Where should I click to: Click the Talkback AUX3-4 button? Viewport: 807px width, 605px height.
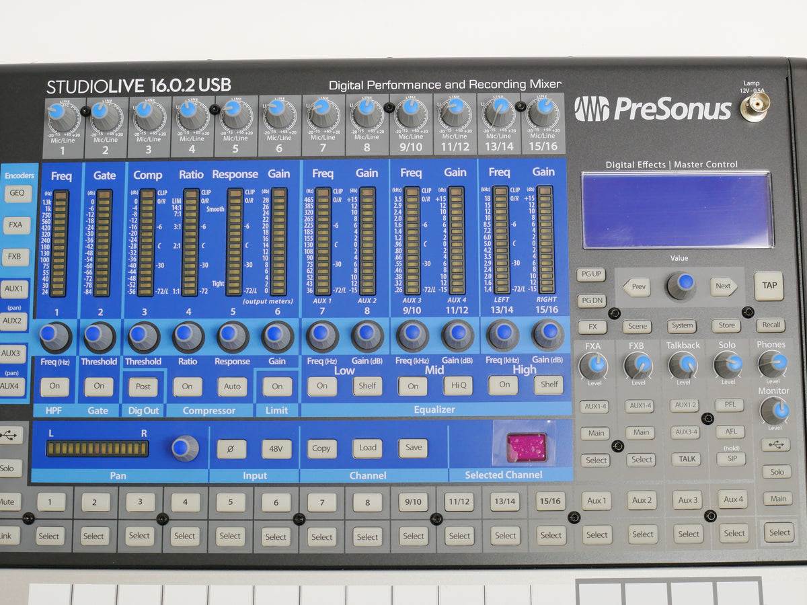click(x=685, y=432)
